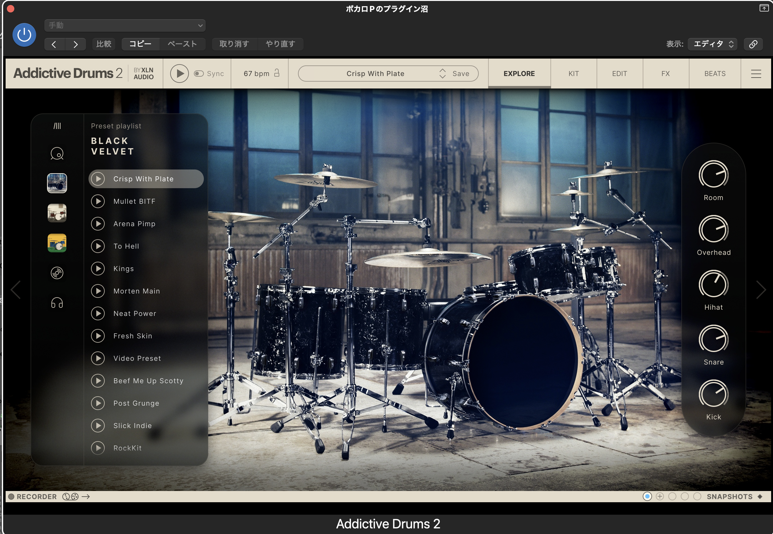
Task: Open the 手動 preset dropdown
Action: point(125,26)
